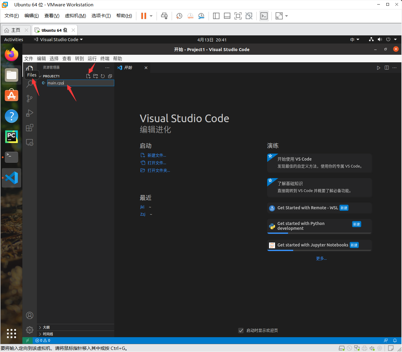
Task: Launch Firefox from the Ubuntu dock
Action: click(x=11, y=54)
